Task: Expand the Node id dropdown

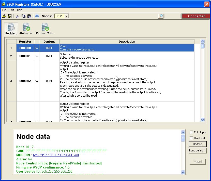Action: coord(67,16)
